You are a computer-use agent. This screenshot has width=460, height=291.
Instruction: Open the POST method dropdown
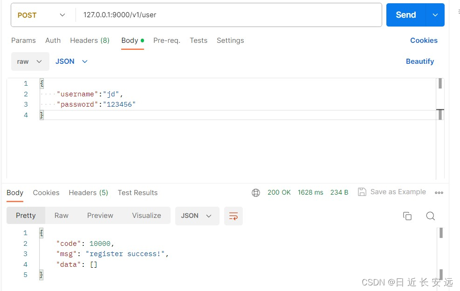tap(41, 15)
